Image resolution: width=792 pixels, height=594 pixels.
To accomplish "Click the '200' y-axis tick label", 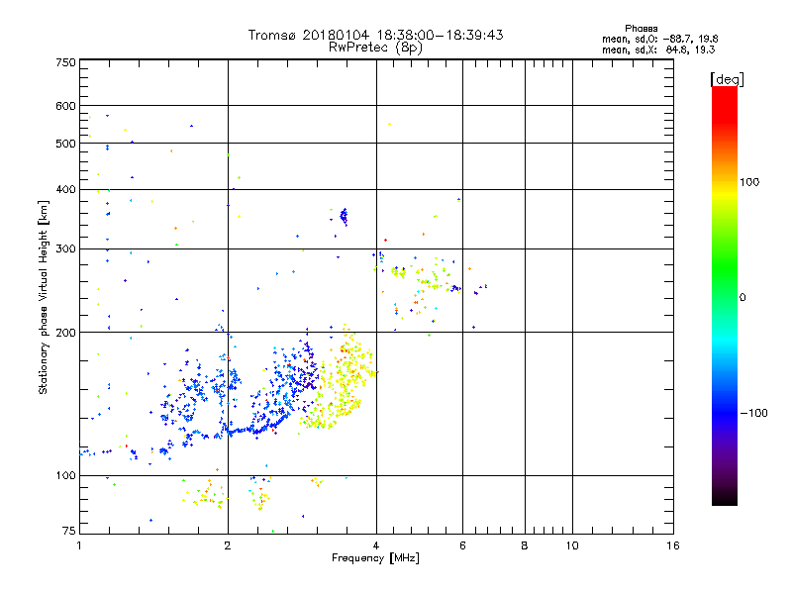I will pyautogui.click(x=65, y=333).
